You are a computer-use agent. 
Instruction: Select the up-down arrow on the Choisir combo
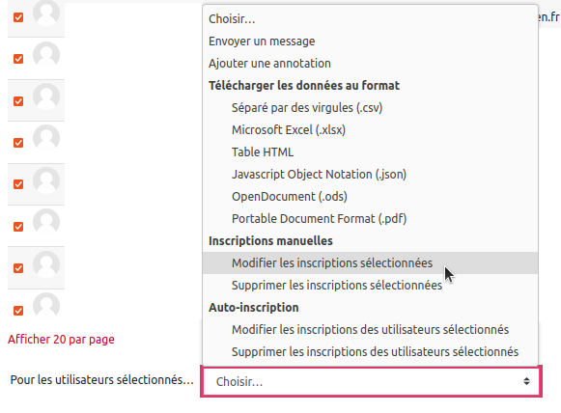(526, 381)
